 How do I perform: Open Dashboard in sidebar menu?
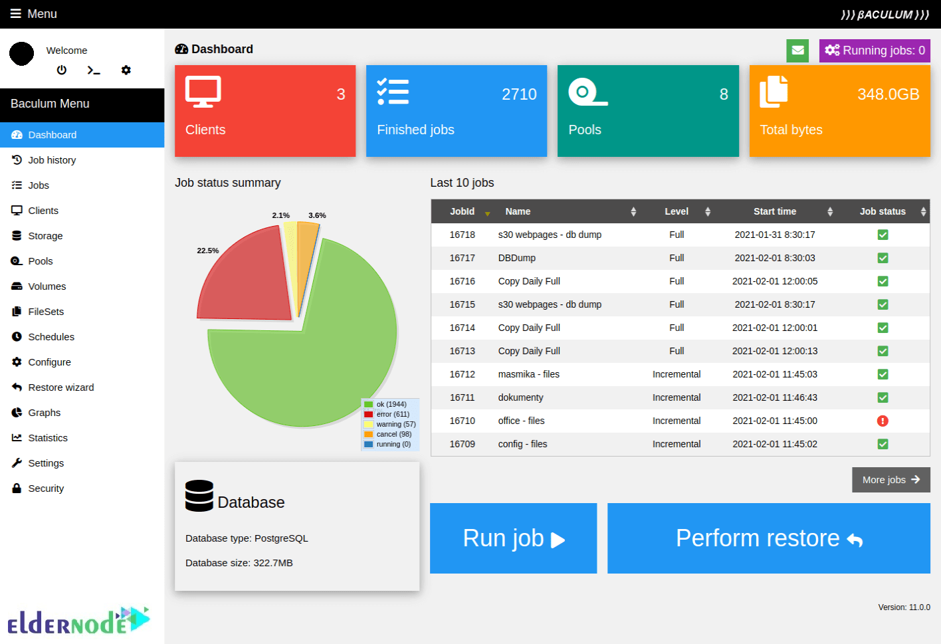pyautogui.click(x=82, y=135)
